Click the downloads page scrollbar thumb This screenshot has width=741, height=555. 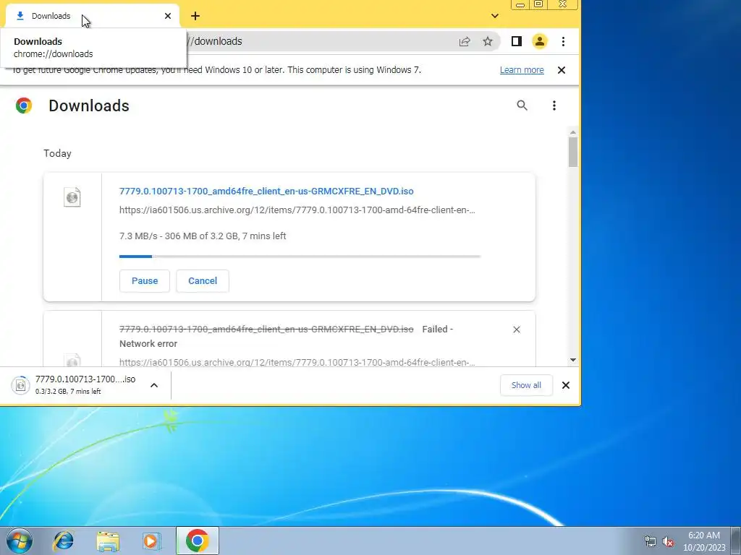(573, 152)
